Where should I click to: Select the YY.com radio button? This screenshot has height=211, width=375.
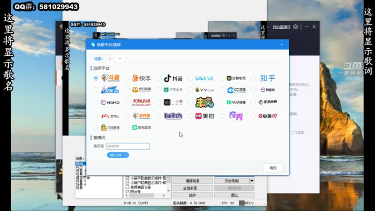pos(190,90)
